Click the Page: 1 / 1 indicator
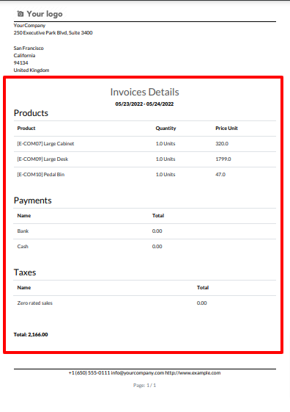The image size is (290, 412). [x=144, y=386]
